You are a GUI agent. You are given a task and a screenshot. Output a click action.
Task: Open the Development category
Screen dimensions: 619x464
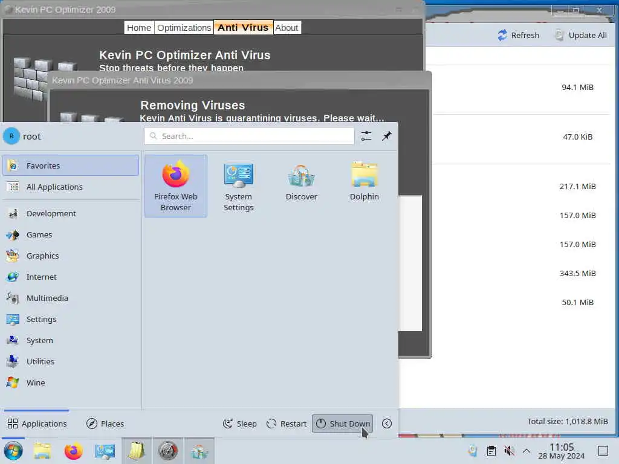point(71,213)
